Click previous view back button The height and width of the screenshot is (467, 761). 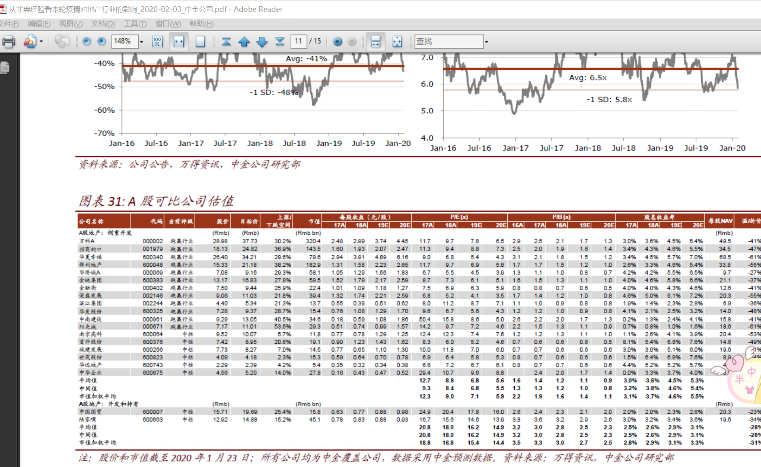coord(337,41)
